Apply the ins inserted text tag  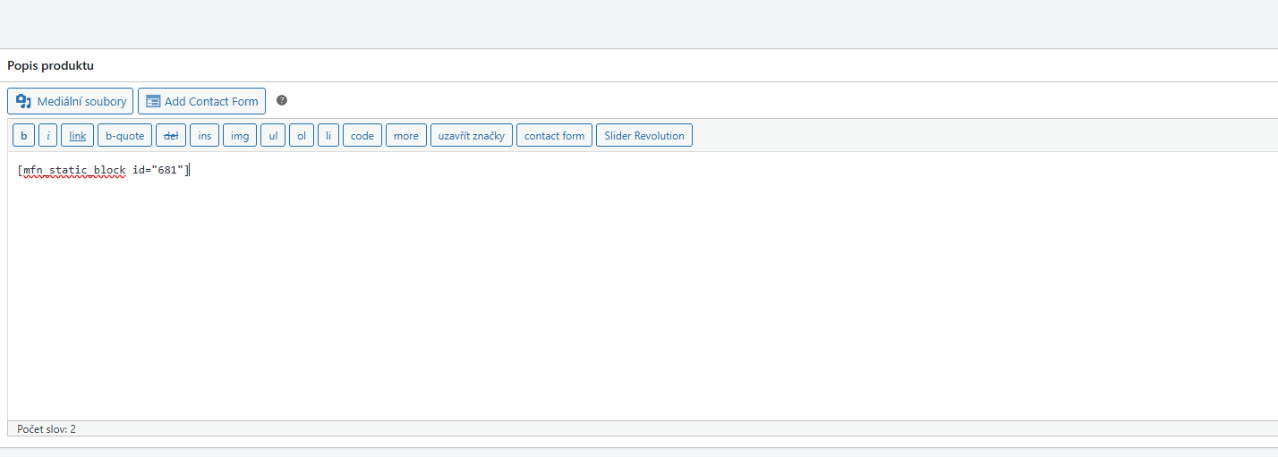tap(204, 136)
